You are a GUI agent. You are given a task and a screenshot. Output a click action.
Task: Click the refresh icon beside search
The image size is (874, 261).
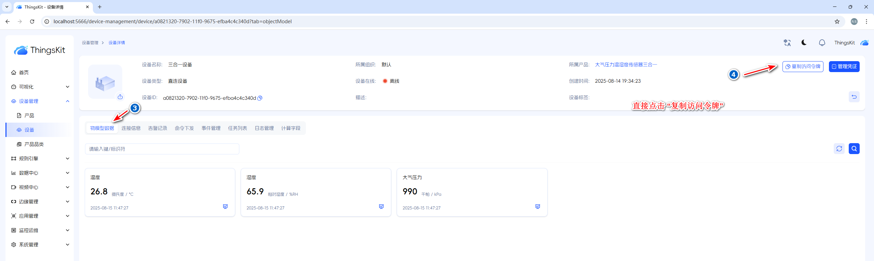point(839,149)
